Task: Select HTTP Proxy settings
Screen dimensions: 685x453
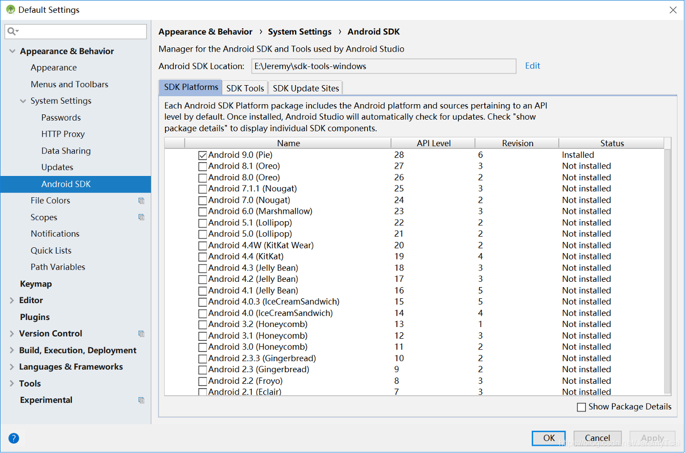Action: (x=63, y=134)
